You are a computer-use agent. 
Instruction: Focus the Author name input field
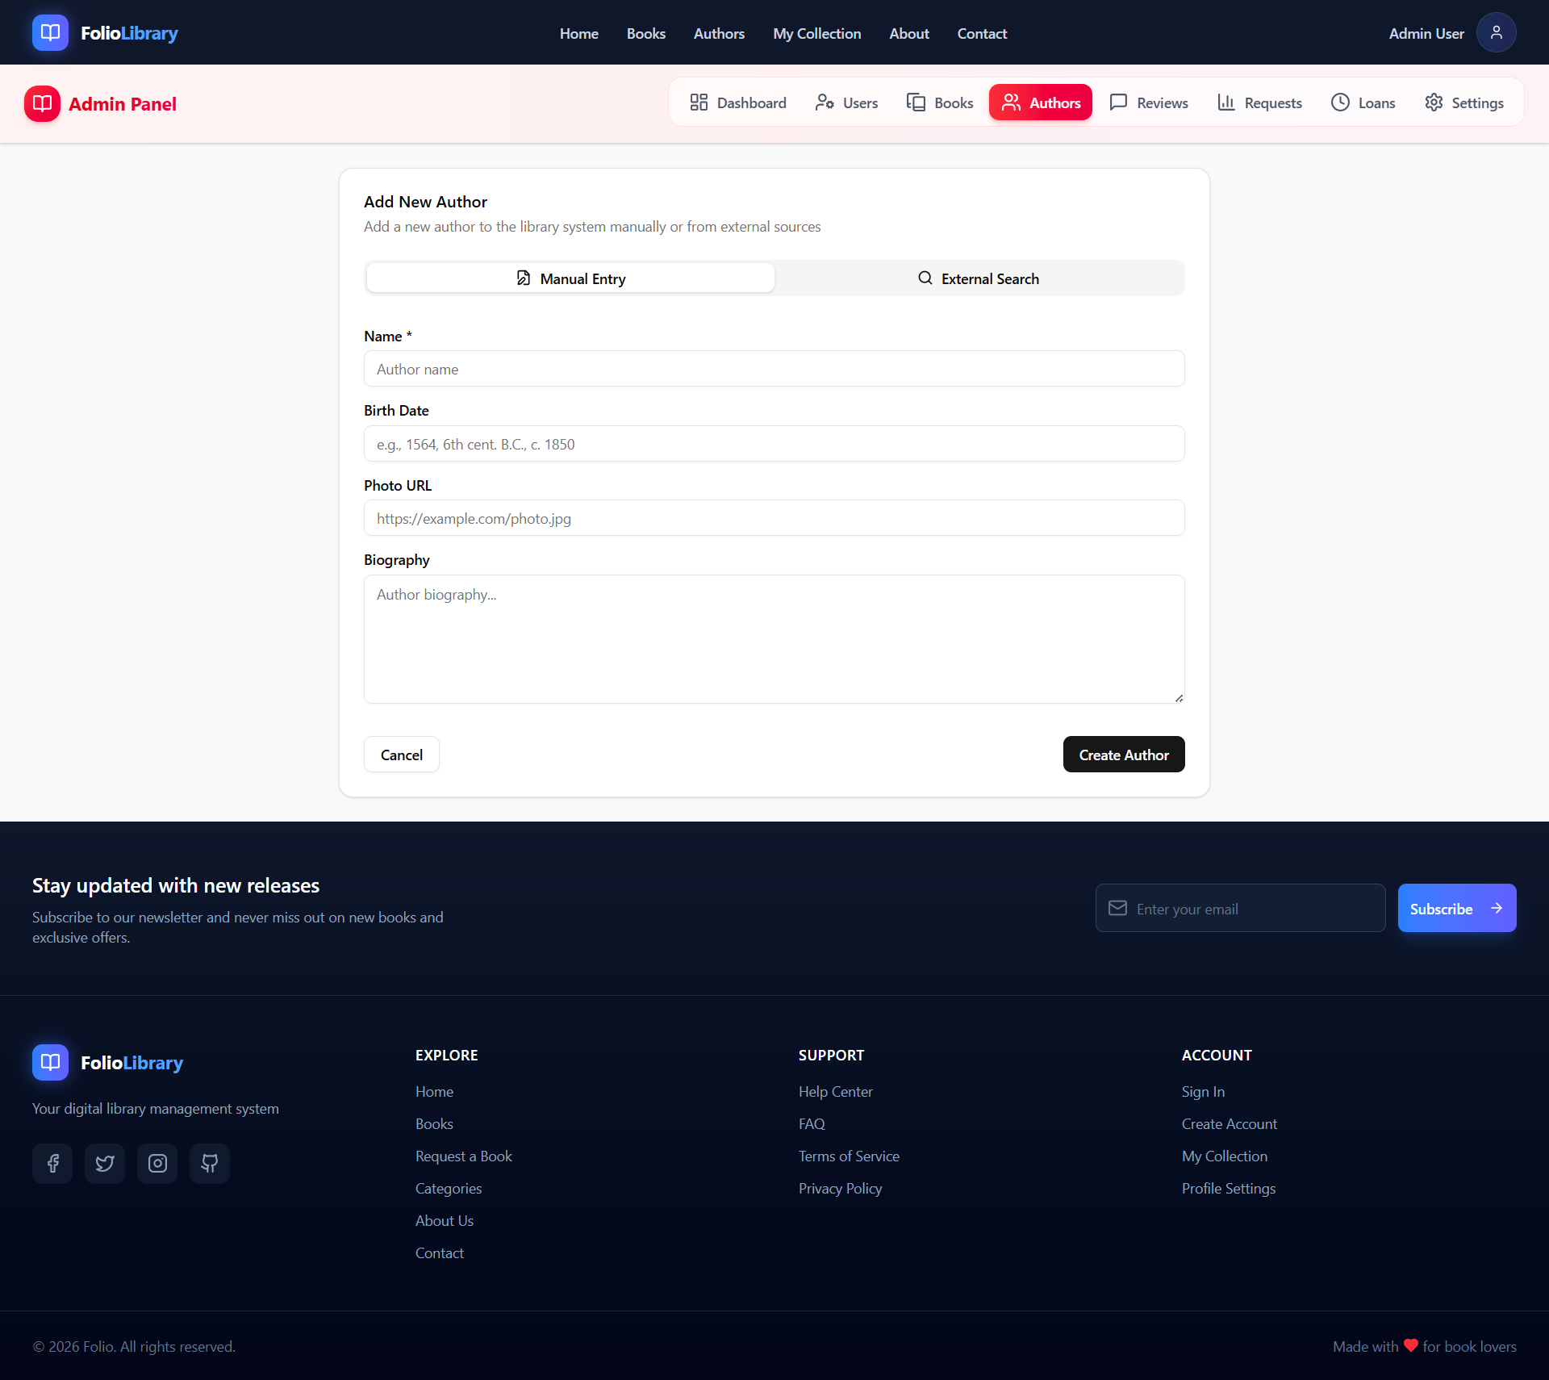[x=774, y=369]
